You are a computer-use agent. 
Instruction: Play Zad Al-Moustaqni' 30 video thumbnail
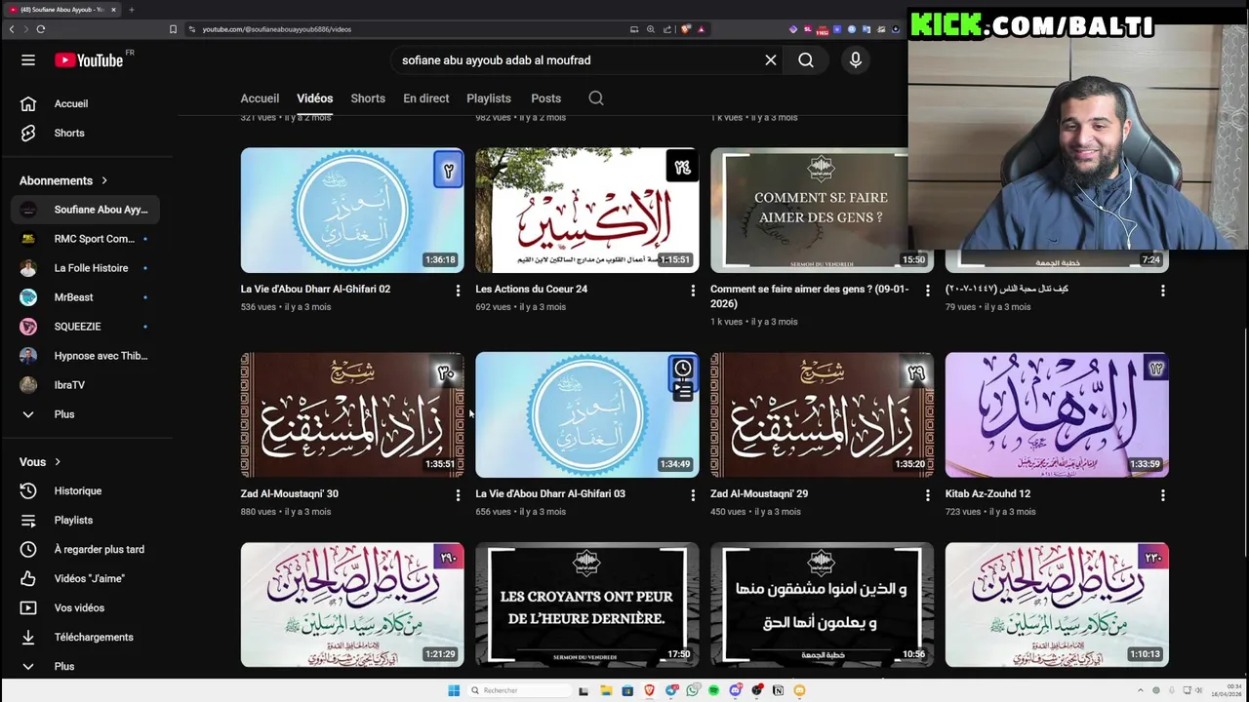click(352, 414)
